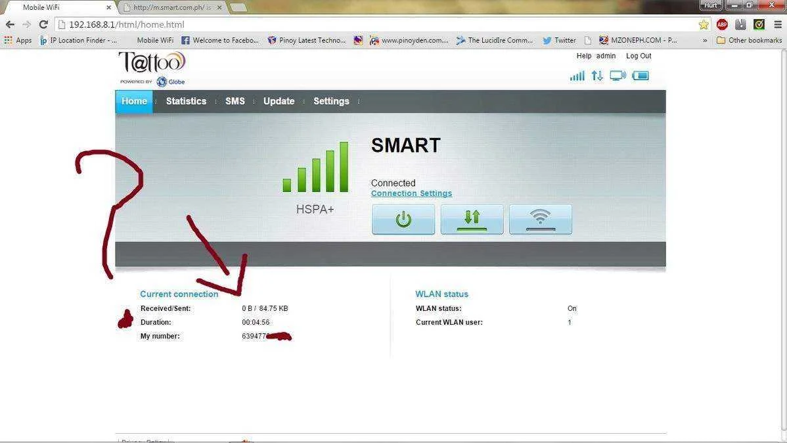Click the Current connection heading

click(179, 294)
